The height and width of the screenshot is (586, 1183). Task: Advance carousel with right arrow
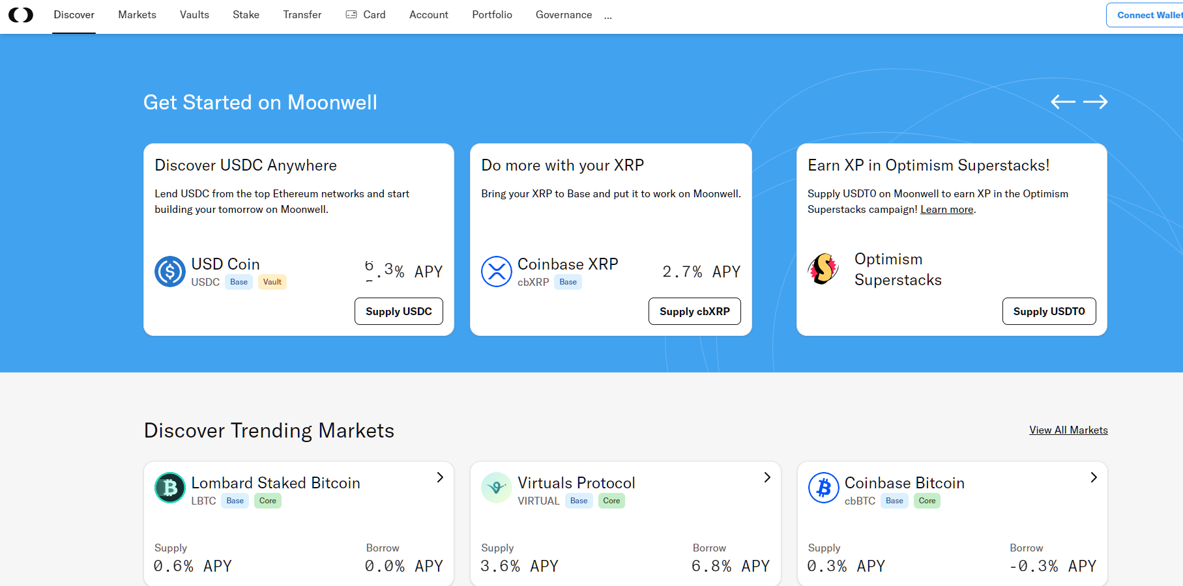pos(1095,102)
